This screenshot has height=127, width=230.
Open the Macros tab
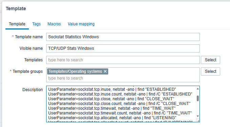[54, 24]
